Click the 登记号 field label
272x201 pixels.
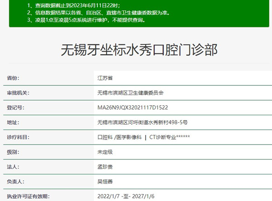pyautogui.click(x=15, y=108)
